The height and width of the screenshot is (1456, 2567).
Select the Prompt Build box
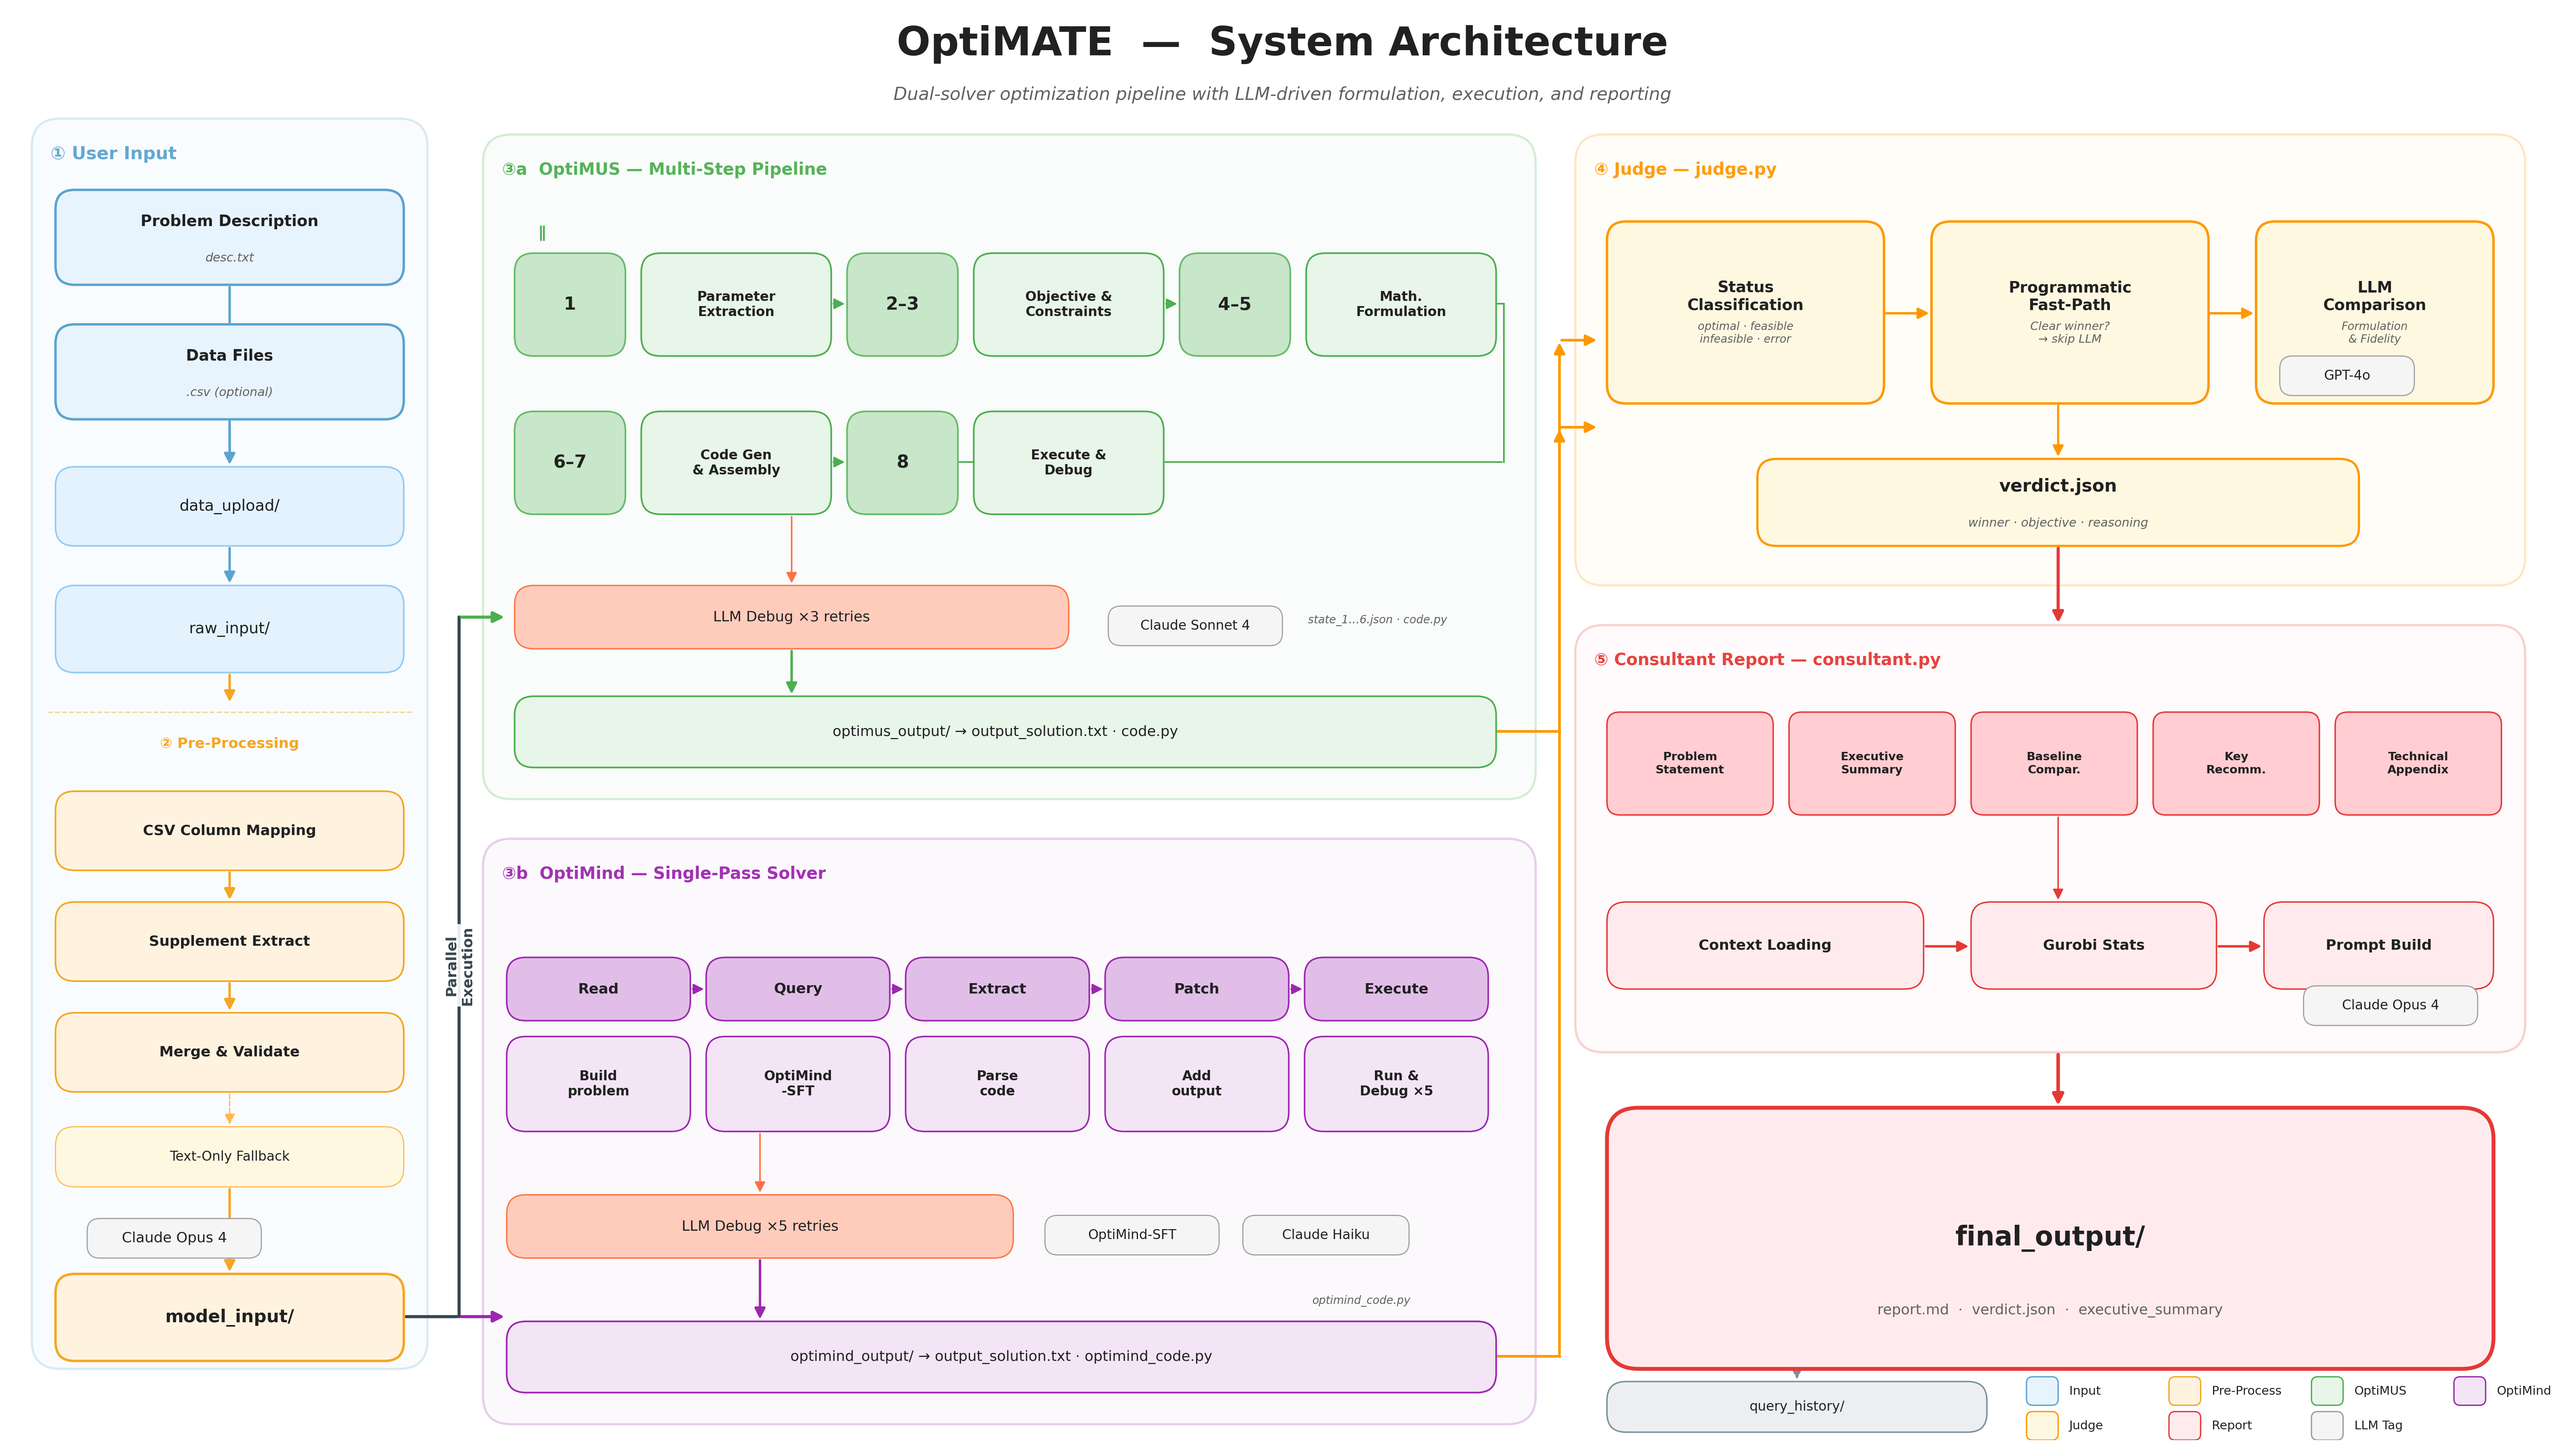(2379, 946)
